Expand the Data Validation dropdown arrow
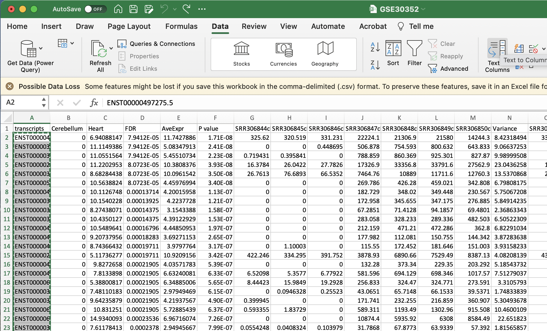Viewport: 547px width, 331px height. 544,49
